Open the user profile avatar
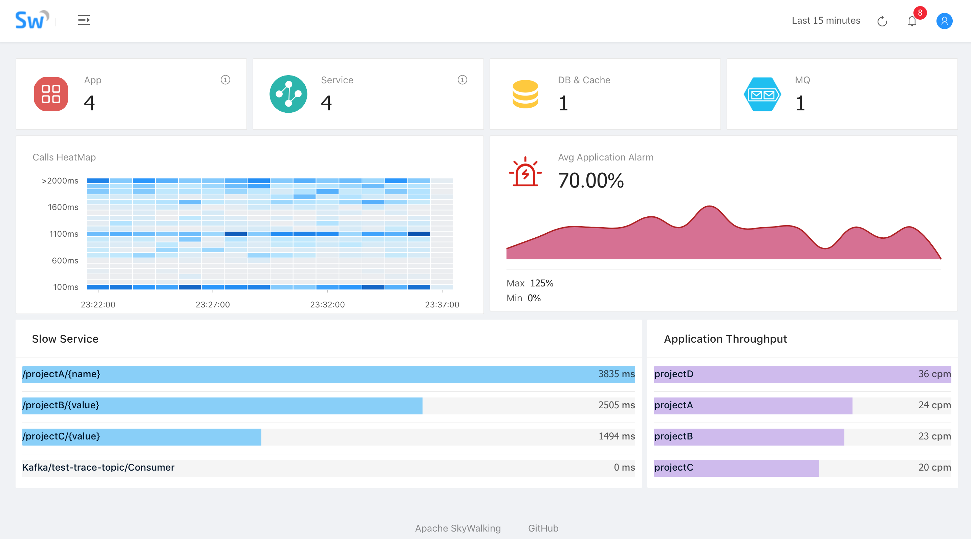The image size is (971, 539). point(944,21)
